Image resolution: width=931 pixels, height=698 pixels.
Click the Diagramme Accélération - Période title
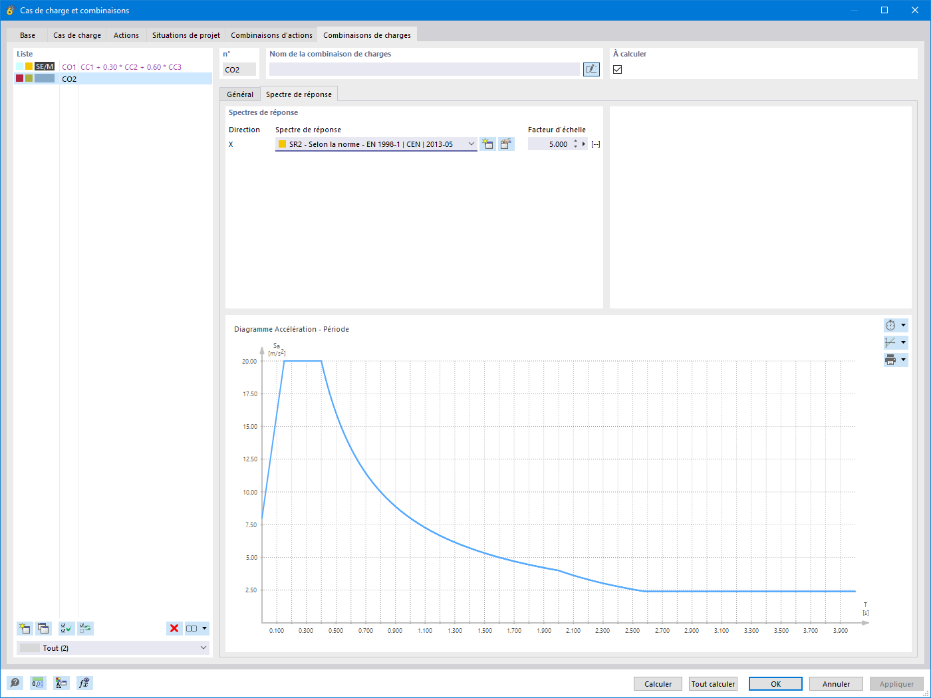(291, 329)
